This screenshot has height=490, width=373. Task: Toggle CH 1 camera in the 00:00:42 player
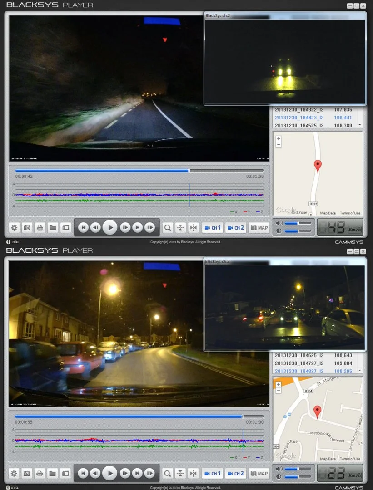[x=213, y=228]
